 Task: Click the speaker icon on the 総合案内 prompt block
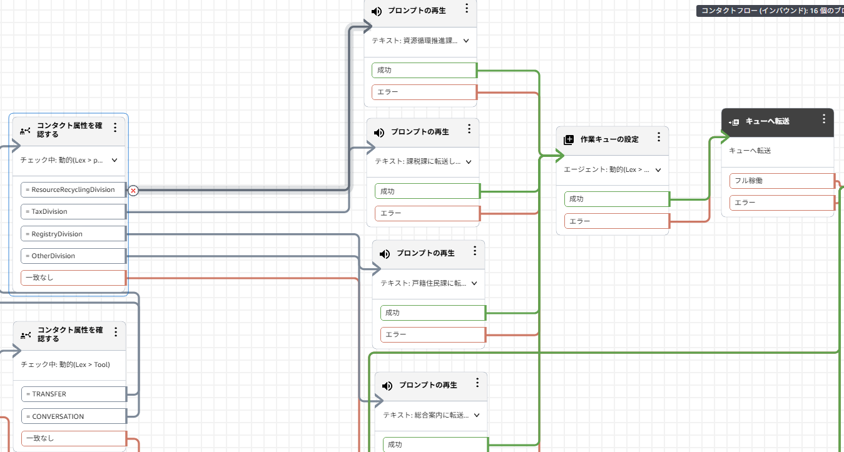387,386
